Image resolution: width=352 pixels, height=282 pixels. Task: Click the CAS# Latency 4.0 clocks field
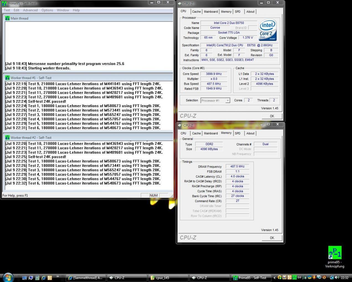[x=237, y=177]
